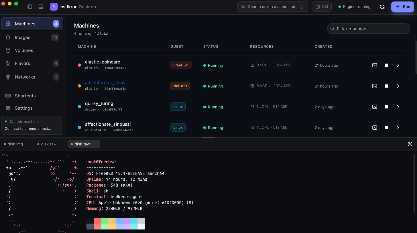Viewport: 417px width, 233px height.
Task: Expand affectionate_sinoussi row details chevron
Action: point(398,127)
